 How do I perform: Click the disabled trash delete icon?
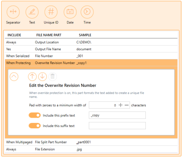pos(53,77)
